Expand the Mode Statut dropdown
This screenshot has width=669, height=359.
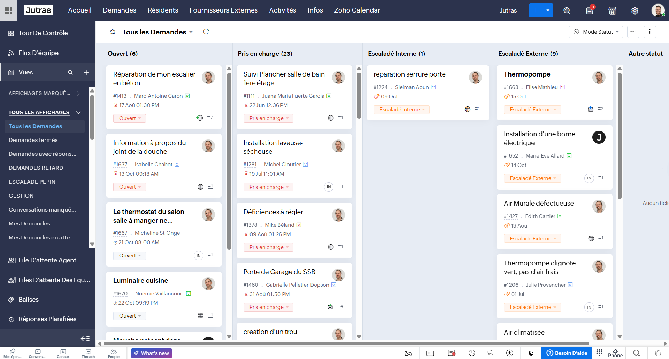coord(596,32)
